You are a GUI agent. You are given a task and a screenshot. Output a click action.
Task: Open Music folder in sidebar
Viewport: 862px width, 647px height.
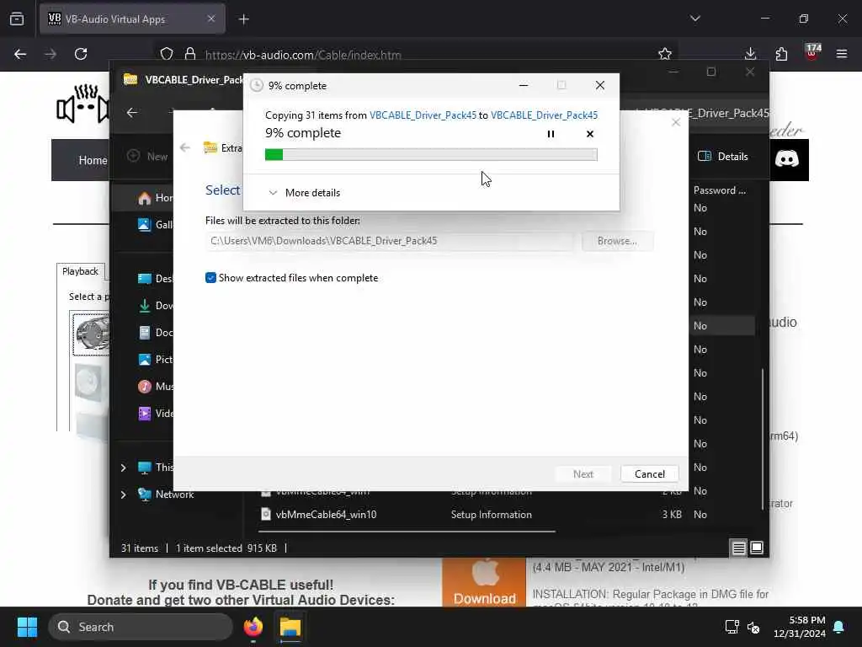(x=155, y=386)
